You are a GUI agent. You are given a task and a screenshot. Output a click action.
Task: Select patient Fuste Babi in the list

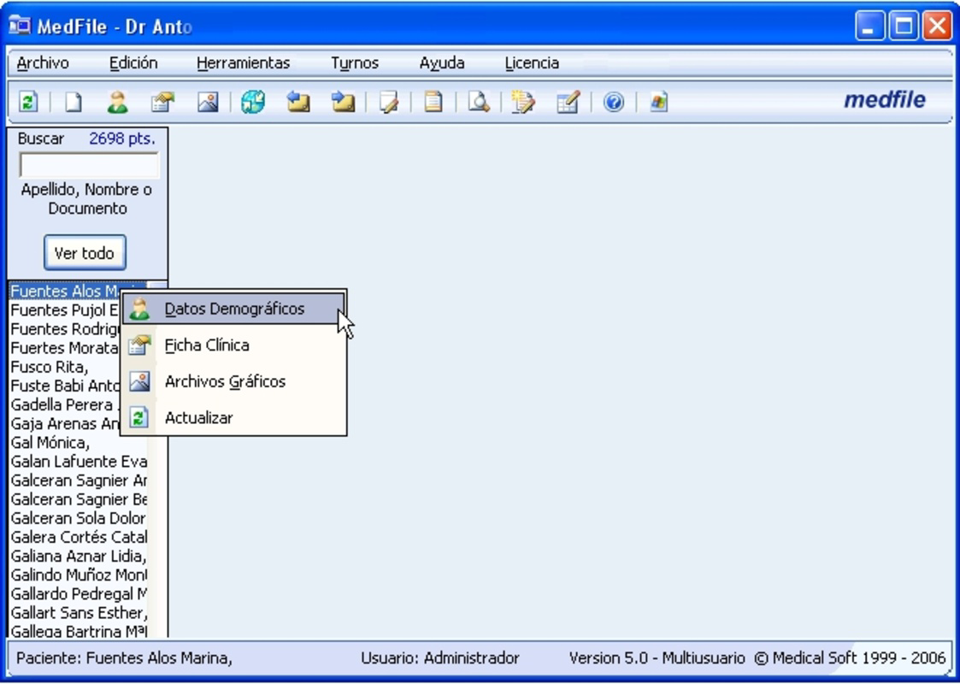point(65,386)
